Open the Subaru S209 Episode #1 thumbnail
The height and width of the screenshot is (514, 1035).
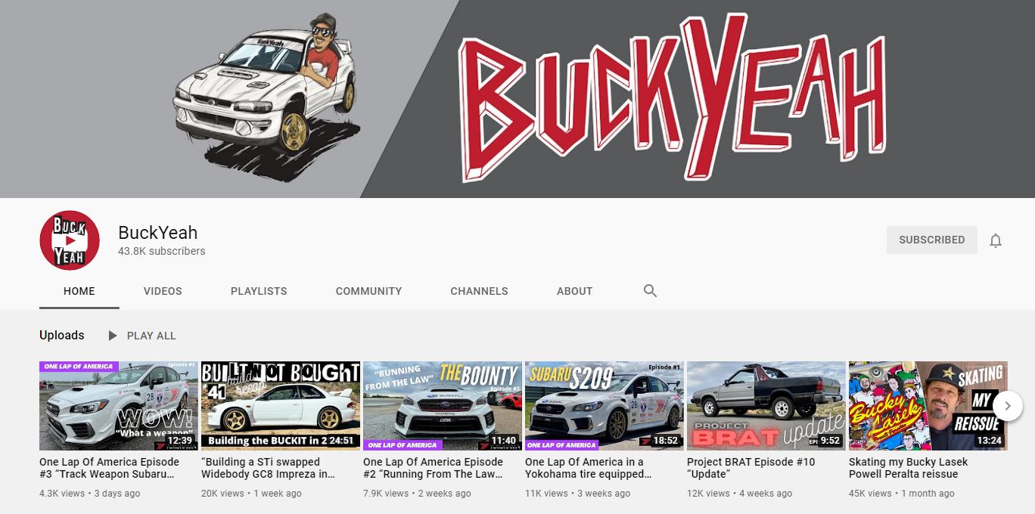(x=605, y=406)
